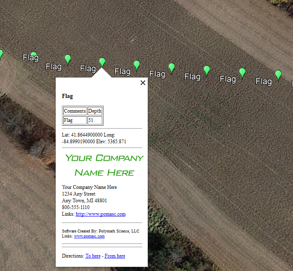This screenshot has height=271, width=293.
Task: Select the green pin overlapped by leftmost Flag label
Action: click(34, 55)
